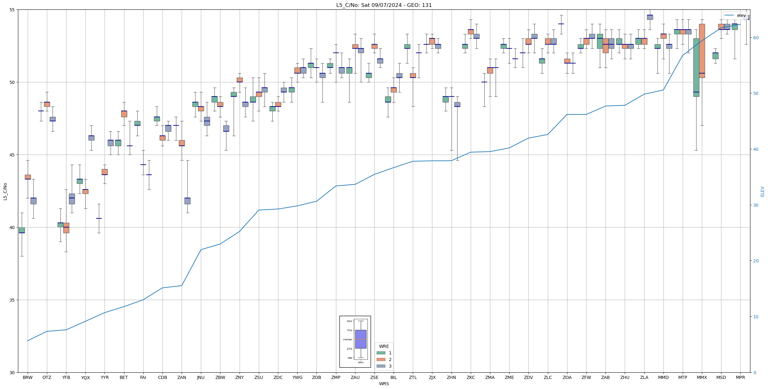Image resolution: width=768 pixels, height=389 pixels.
Task: Click the FAI station tick label
Action: click(143, 378)
